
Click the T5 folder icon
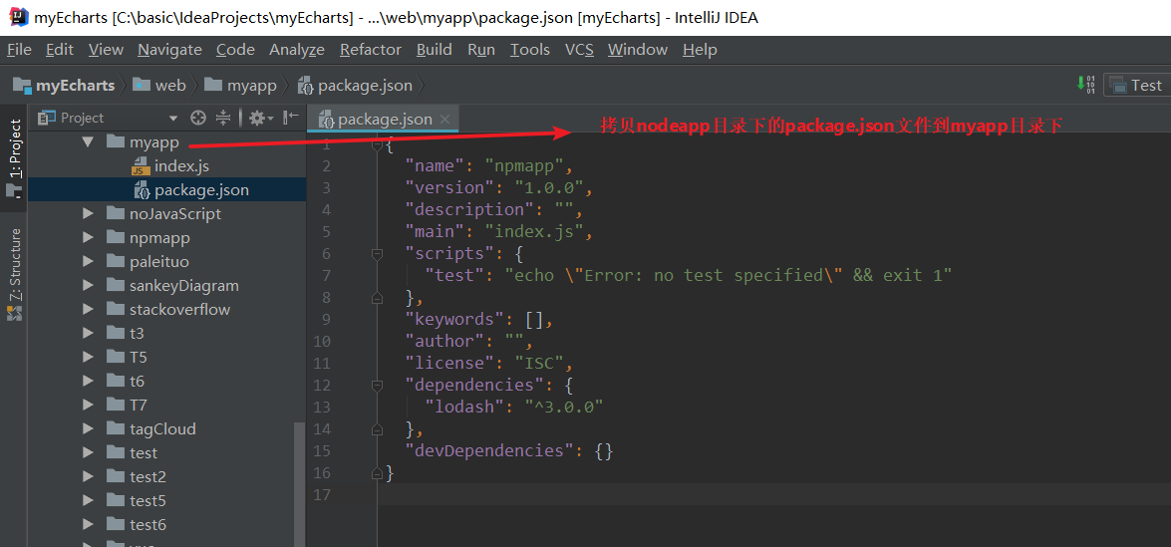pyautogui.click(x=115, y=357)
